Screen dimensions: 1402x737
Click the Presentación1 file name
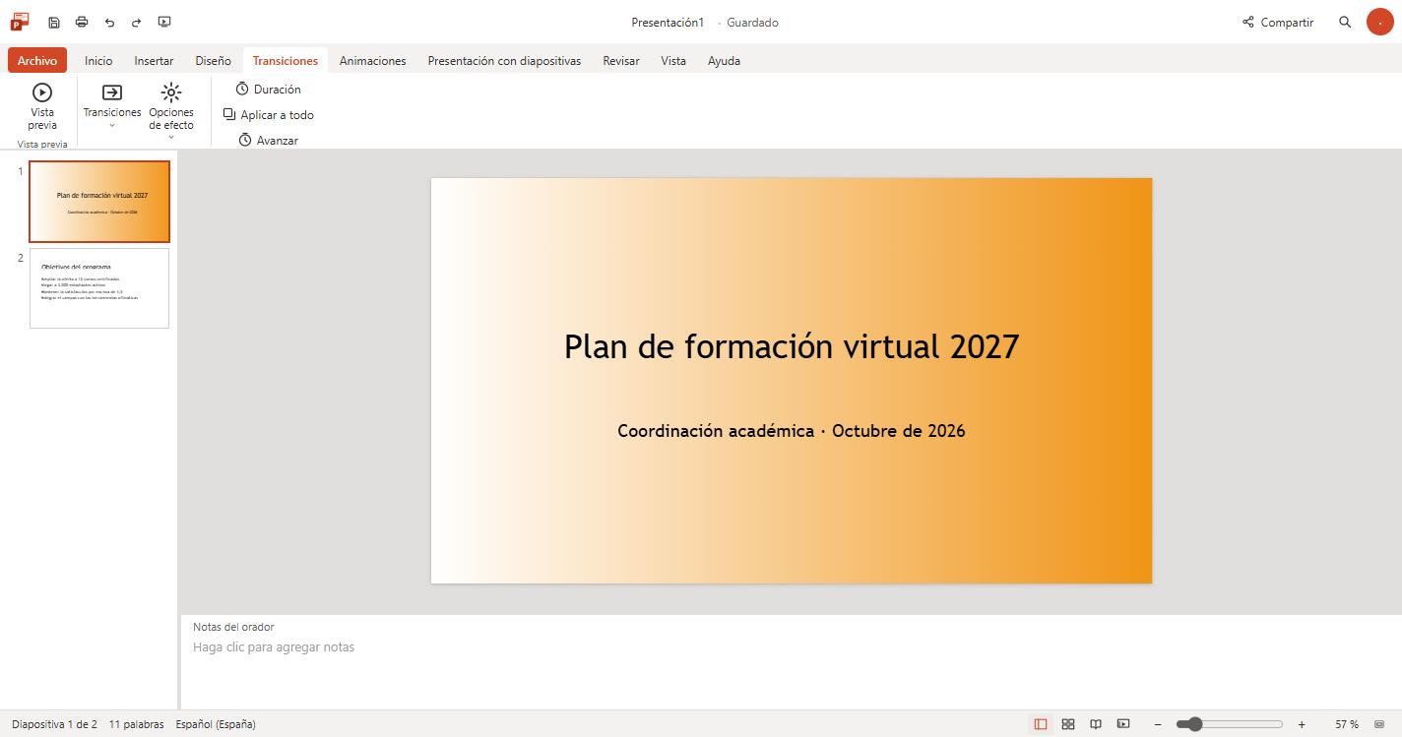668,23
